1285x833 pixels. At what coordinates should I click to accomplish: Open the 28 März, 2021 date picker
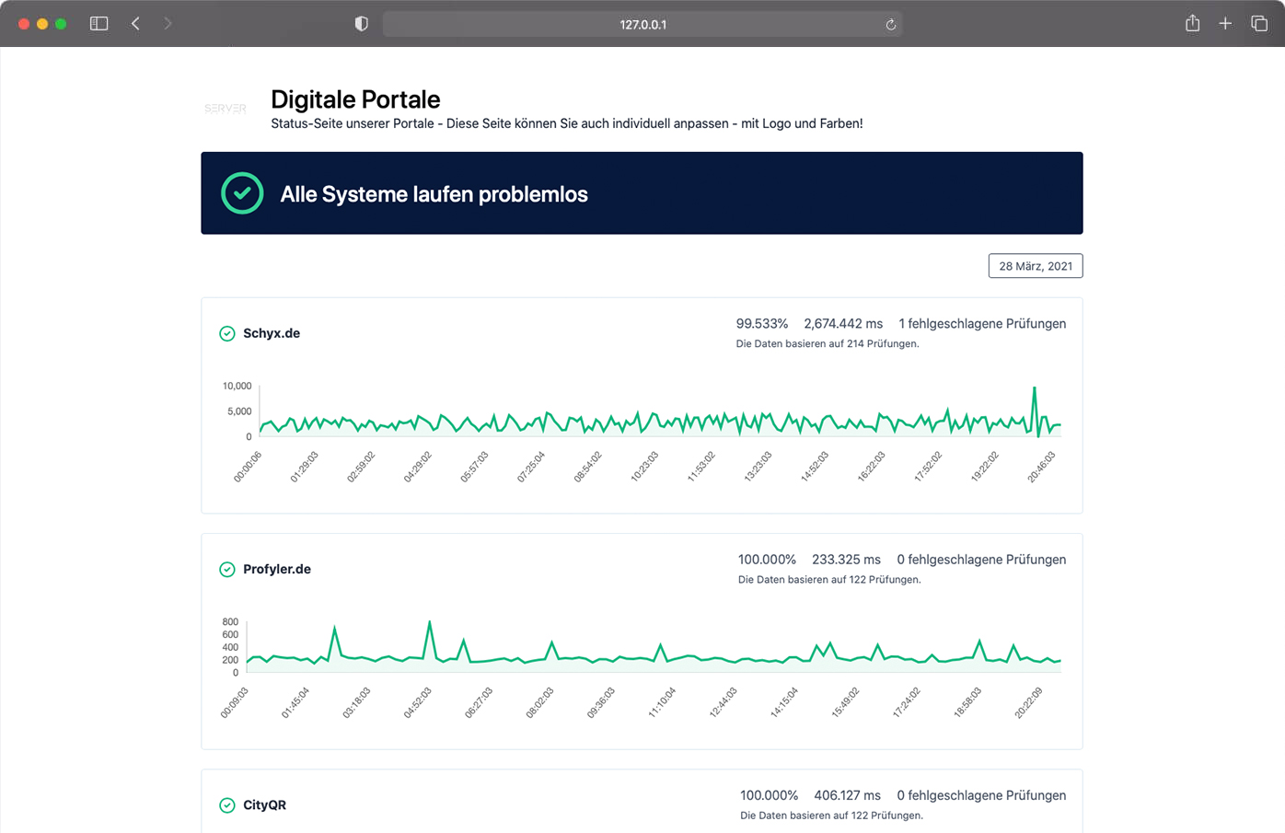(1035, 266)
